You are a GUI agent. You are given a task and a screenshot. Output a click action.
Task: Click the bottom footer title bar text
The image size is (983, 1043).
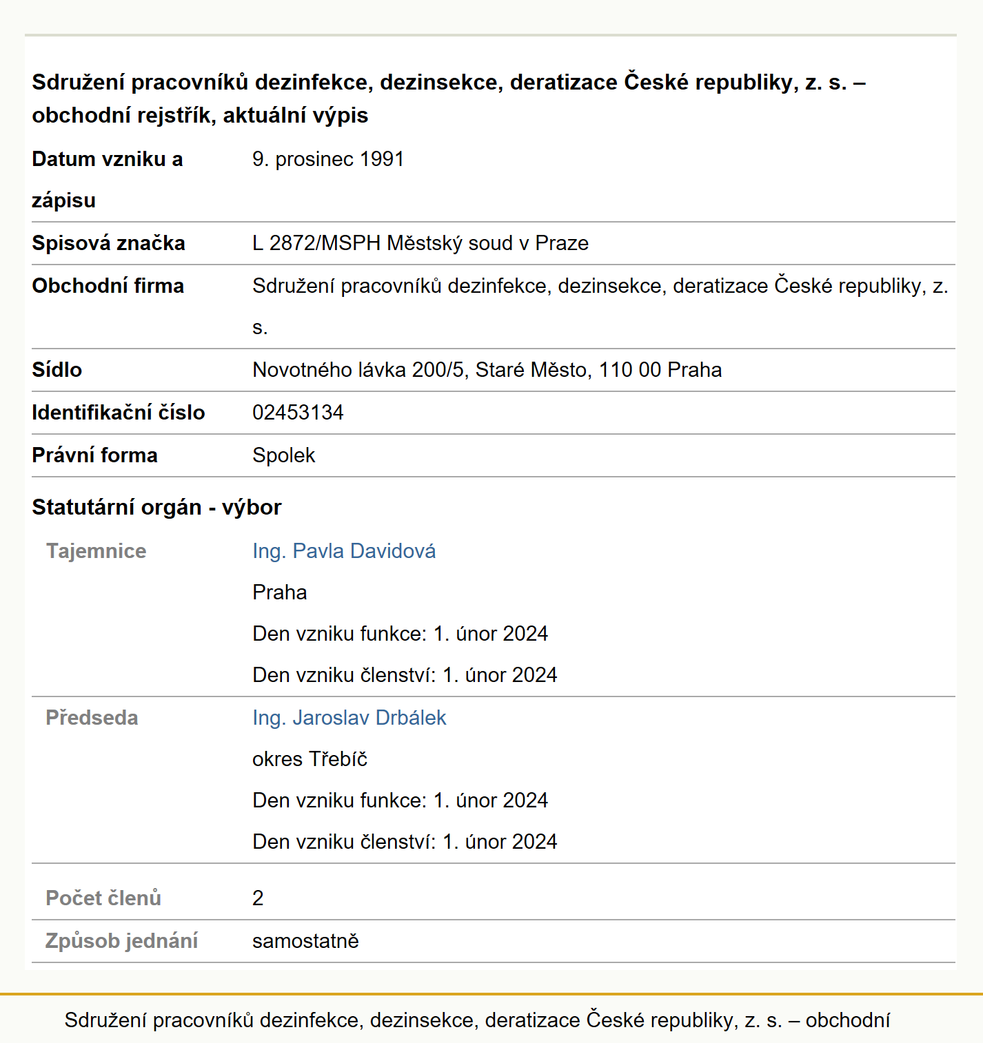[477, 1020]
